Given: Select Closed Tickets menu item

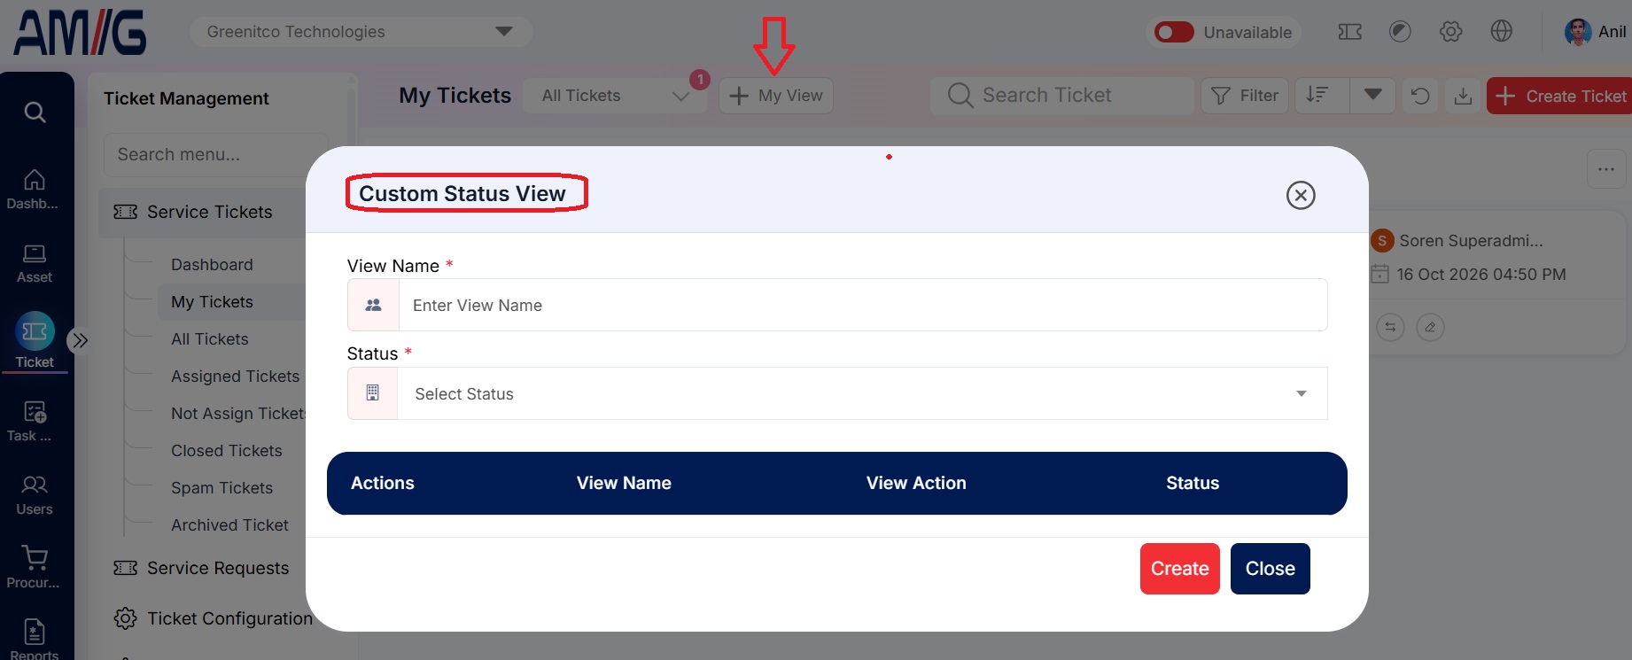Looking at the screenshot, I should point(226,451).
